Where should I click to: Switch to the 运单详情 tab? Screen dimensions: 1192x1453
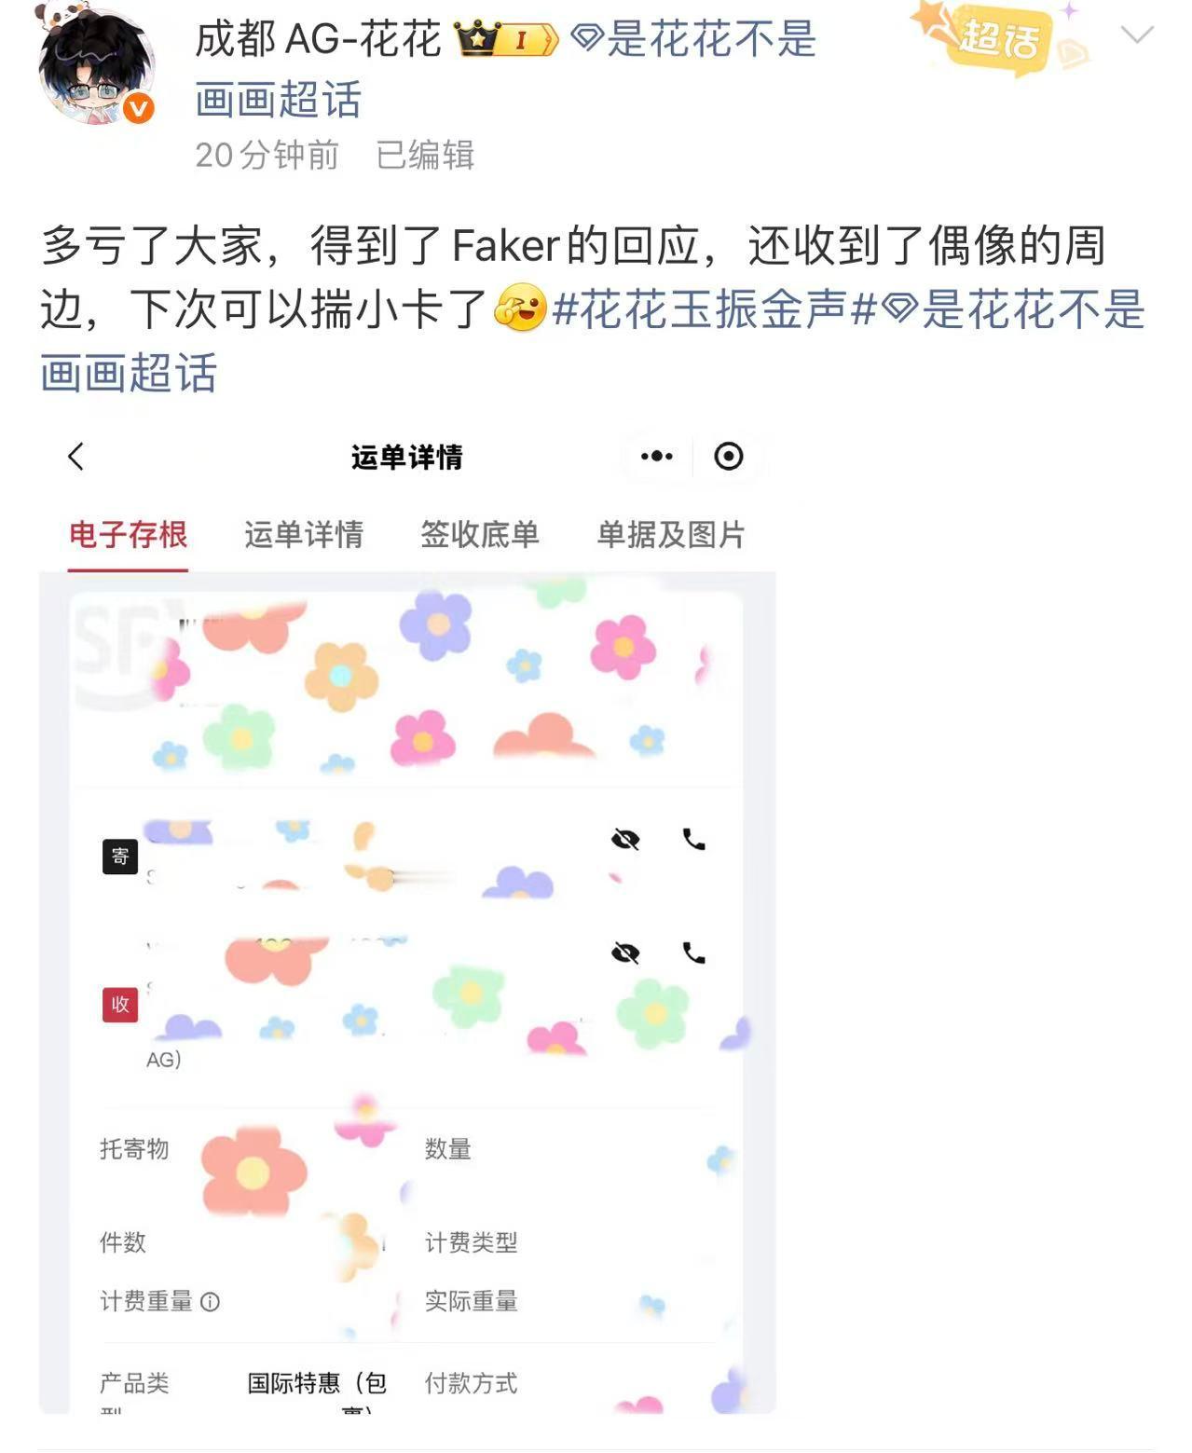tap(304, 535)
